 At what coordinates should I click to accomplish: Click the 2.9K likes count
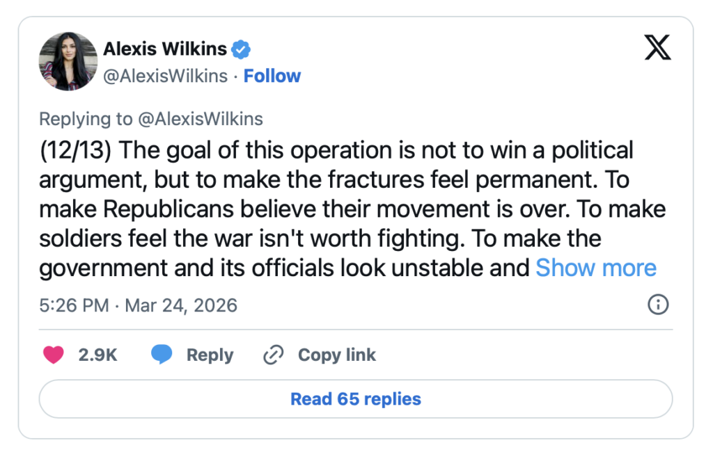97,355
